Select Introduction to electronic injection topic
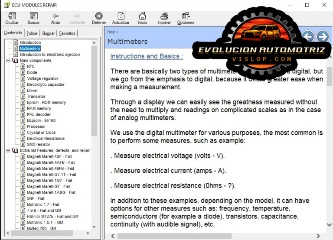This screenshot has height=240, width=333. click(x=49, y=55)
